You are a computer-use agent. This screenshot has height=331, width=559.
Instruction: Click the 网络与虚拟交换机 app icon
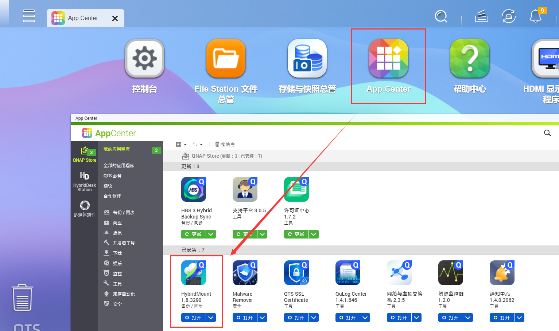pyautogui.click(x=399, y=273)
